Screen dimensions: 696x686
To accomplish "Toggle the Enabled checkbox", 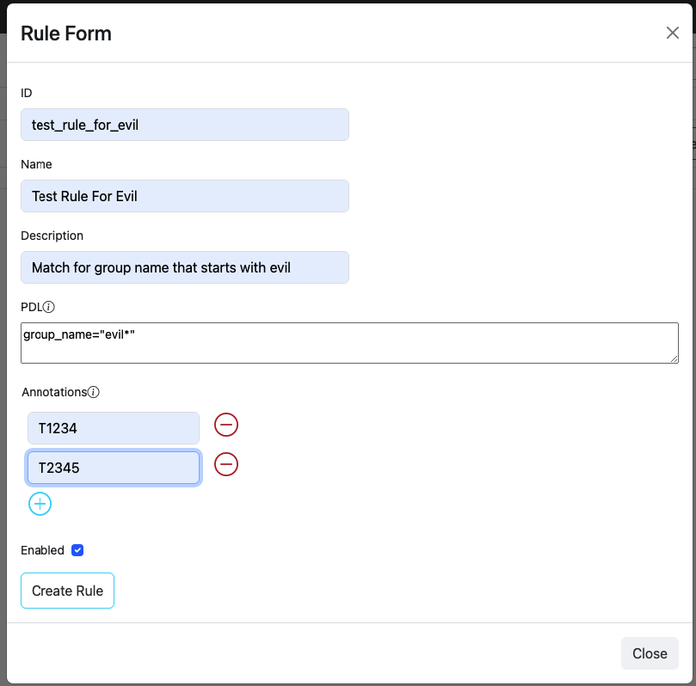I will (77, 550).
